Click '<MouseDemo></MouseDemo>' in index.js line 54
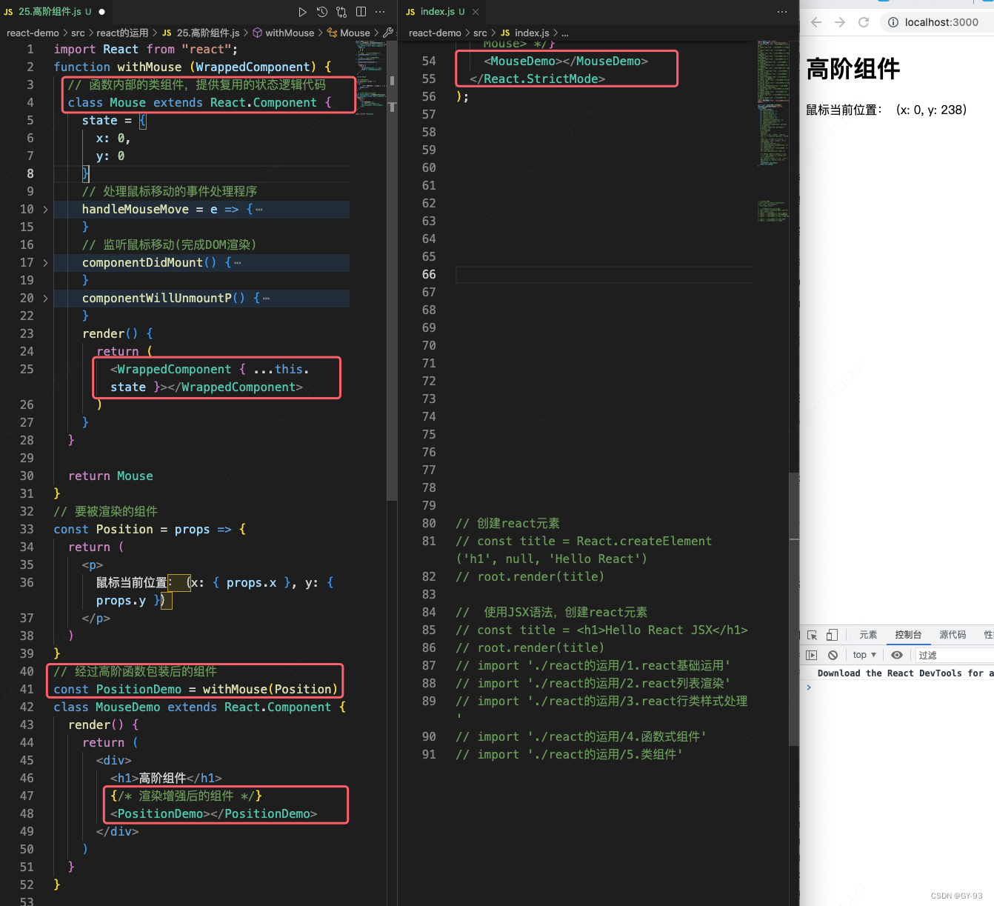The width and height of the screenshot is (994, 906). pyautogui.click(x=566, y=61)
